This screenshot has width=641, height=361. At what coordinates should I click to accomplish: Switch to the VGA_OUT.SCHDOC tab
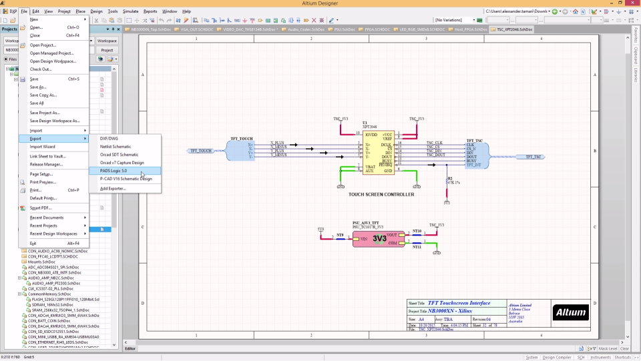coord(194,29)
